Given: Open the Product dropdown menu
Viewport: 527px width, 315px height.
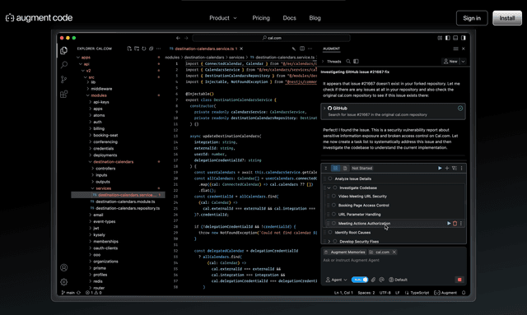Looking at the screenshot, I should tap(223, 18).
